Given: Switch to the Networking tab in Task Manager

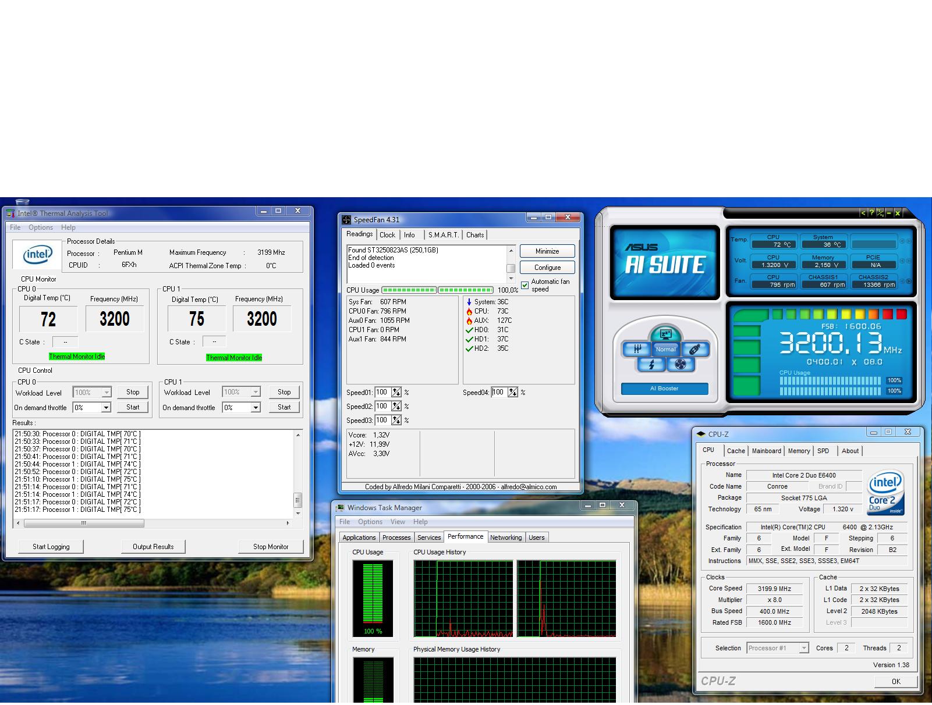Looking at the screenshot, I should pyautogui.click(x=506, y=537).
